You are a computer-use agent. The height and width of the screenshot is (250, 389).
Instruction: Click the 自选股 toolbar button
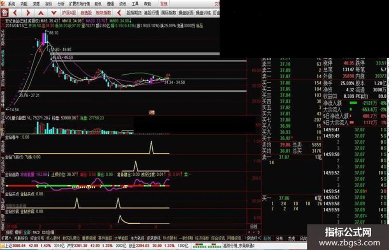(x=86, y=13)
